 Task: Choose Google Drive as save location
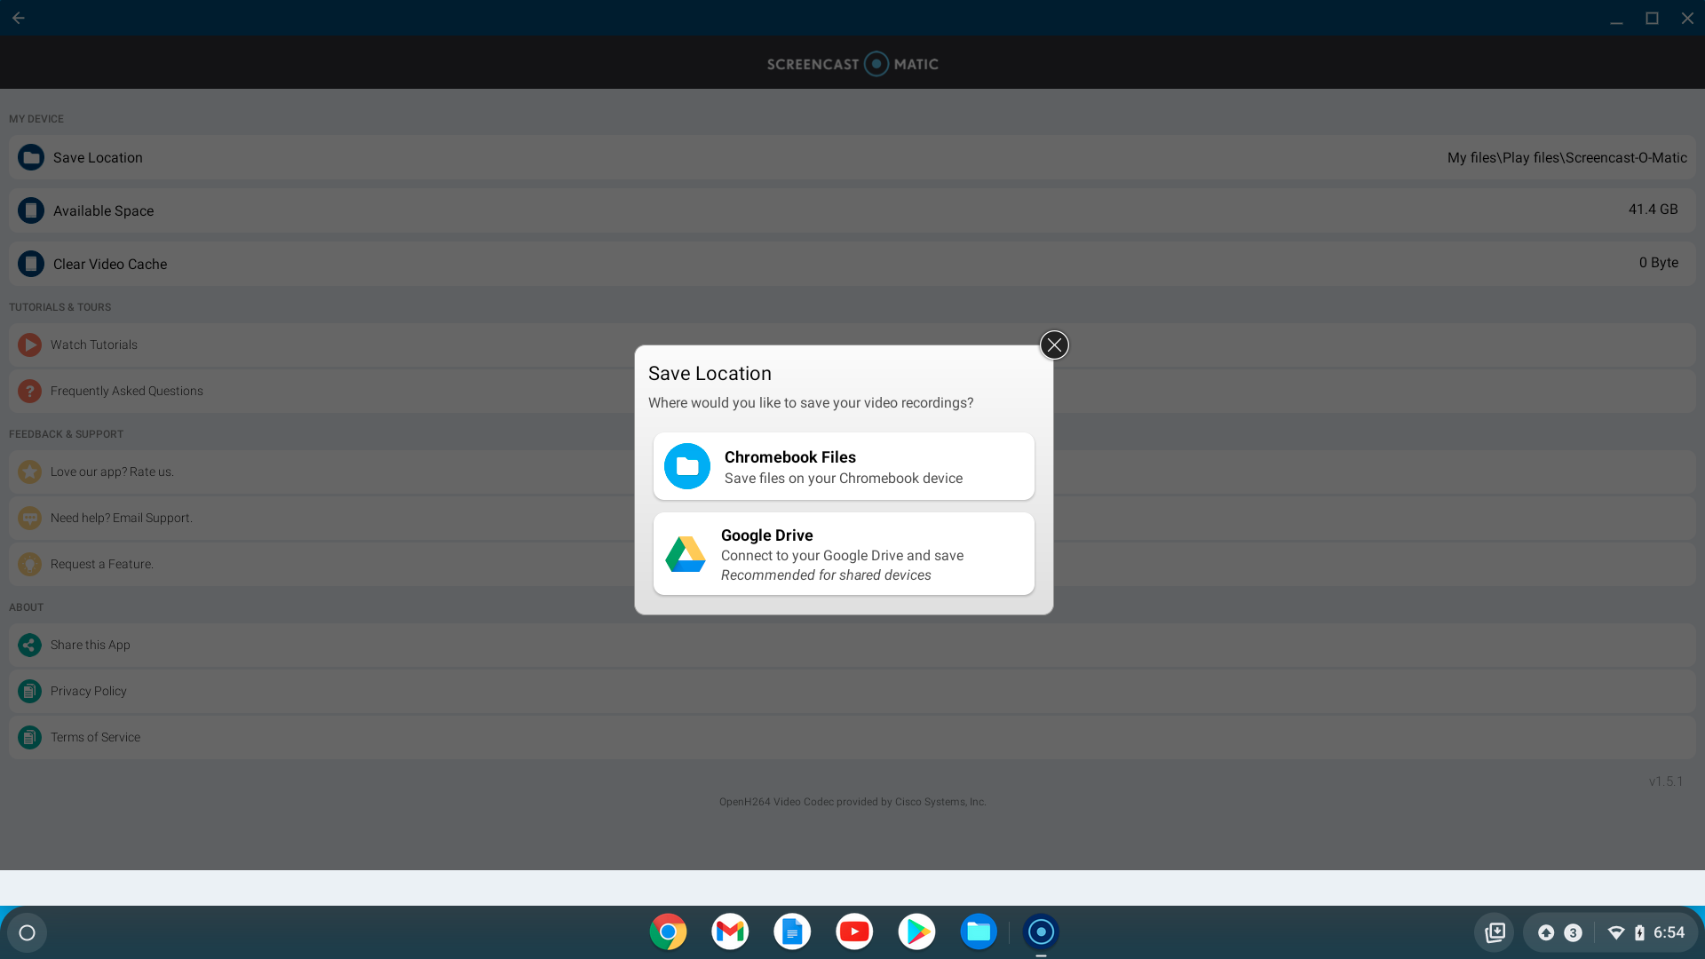coord(844,553)
